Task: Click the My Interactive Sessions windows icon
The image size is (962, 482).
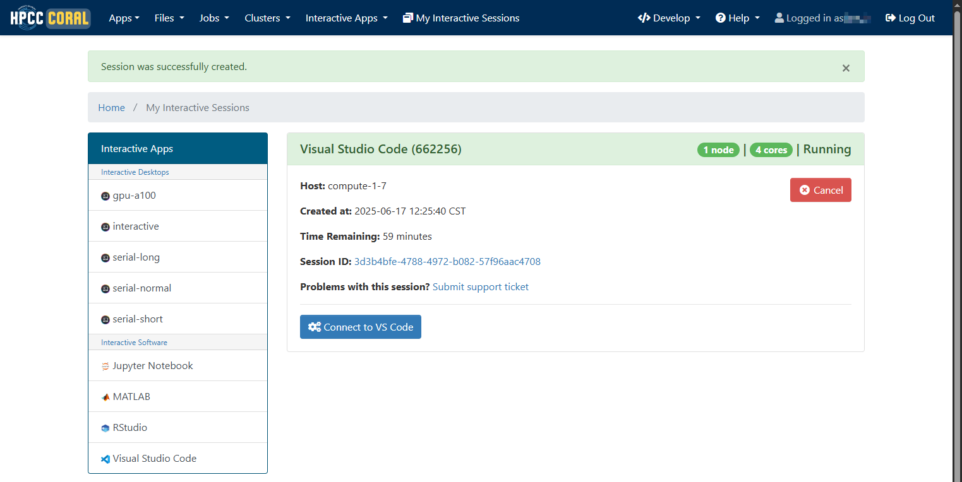Action: click(408, 18)
